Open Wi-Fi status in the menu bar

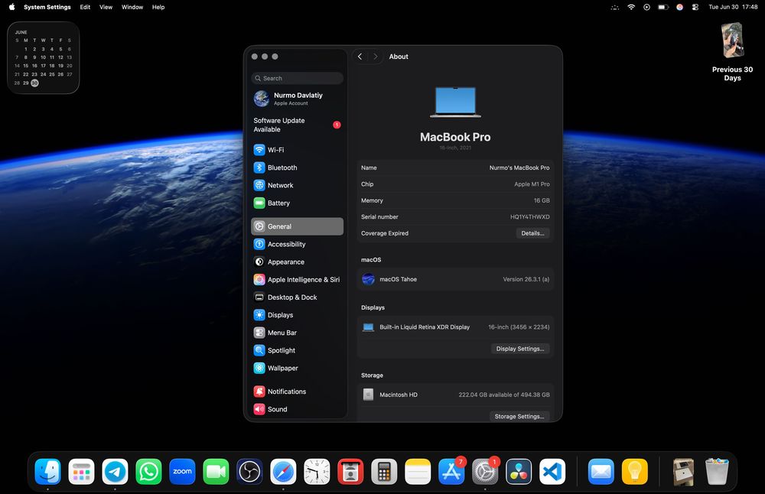pyautogui.click(x=631, y=7)
